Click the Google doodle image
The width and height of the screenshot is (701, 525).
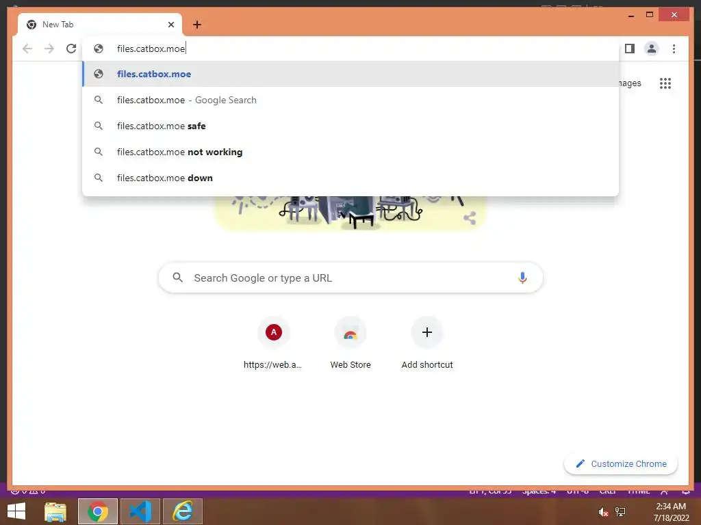coord(350,213)
